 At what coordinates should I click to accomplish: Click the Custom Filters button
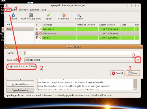pyautogui.click(x=20, y=84)
